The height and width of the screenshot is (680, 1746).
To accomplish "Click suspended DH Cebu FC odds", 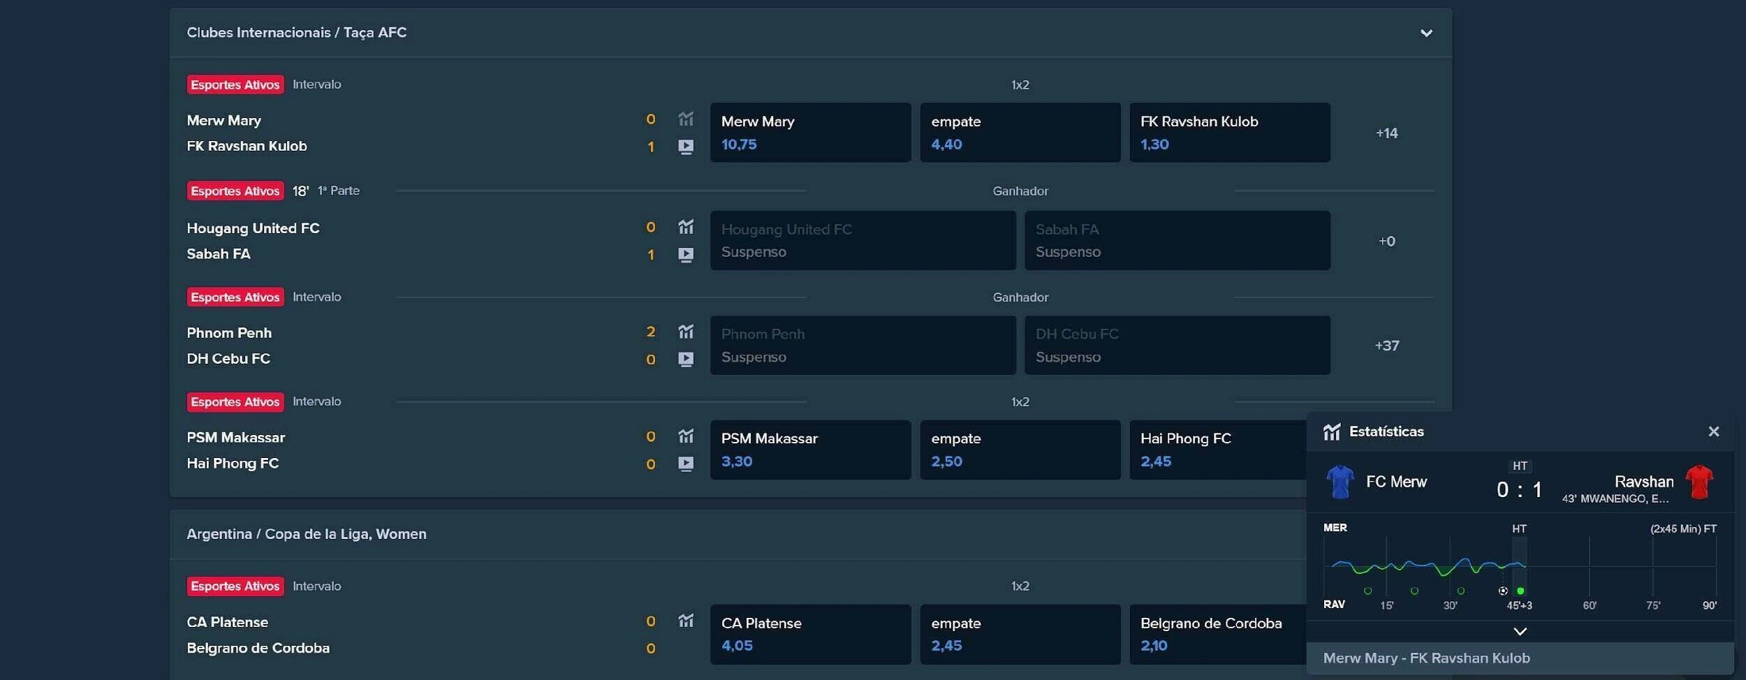I will [x=1178, y=345].
